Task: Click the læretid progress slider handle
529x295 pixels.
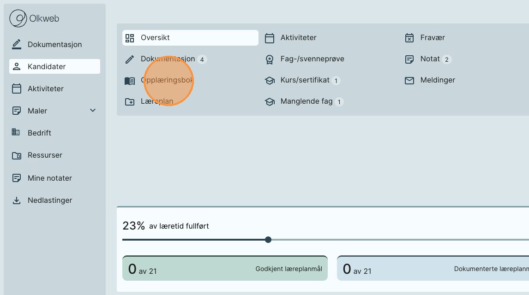Action: (x=268, y=240)
